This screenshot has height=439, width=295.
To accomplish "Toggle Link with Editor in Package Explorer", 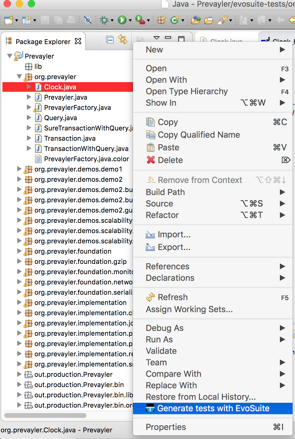I will tap(123, 40).
